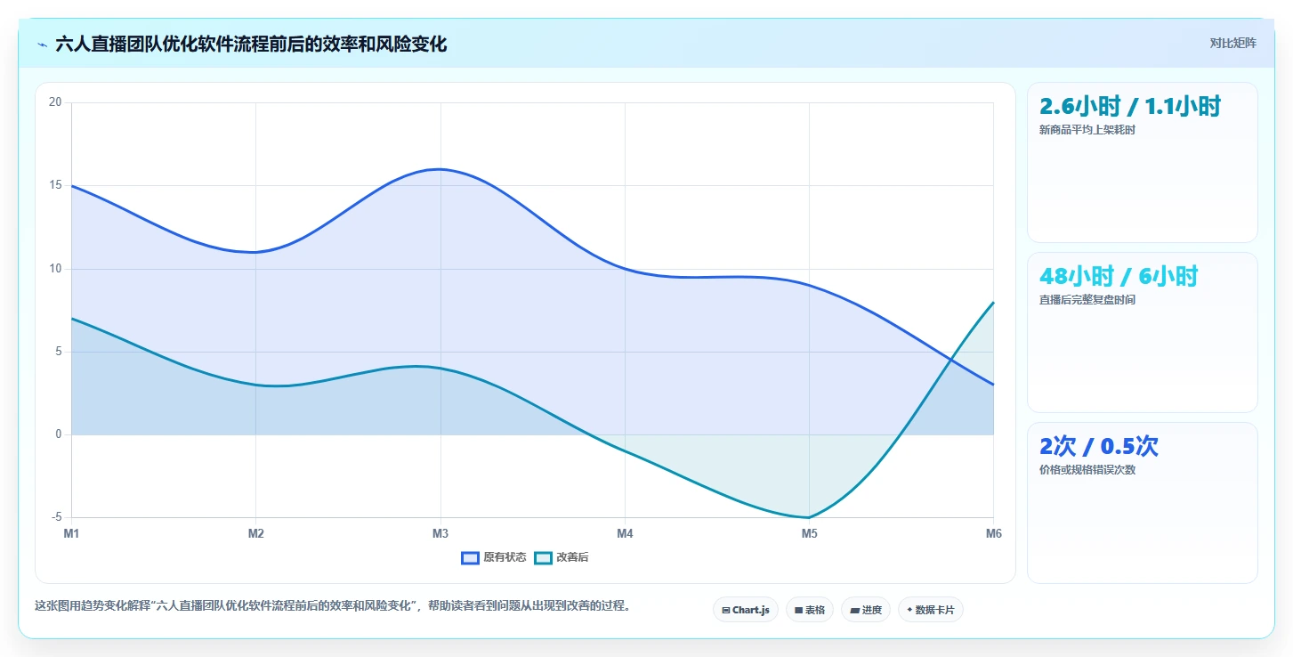Click the M5 x-axis label

coord(809,534)
